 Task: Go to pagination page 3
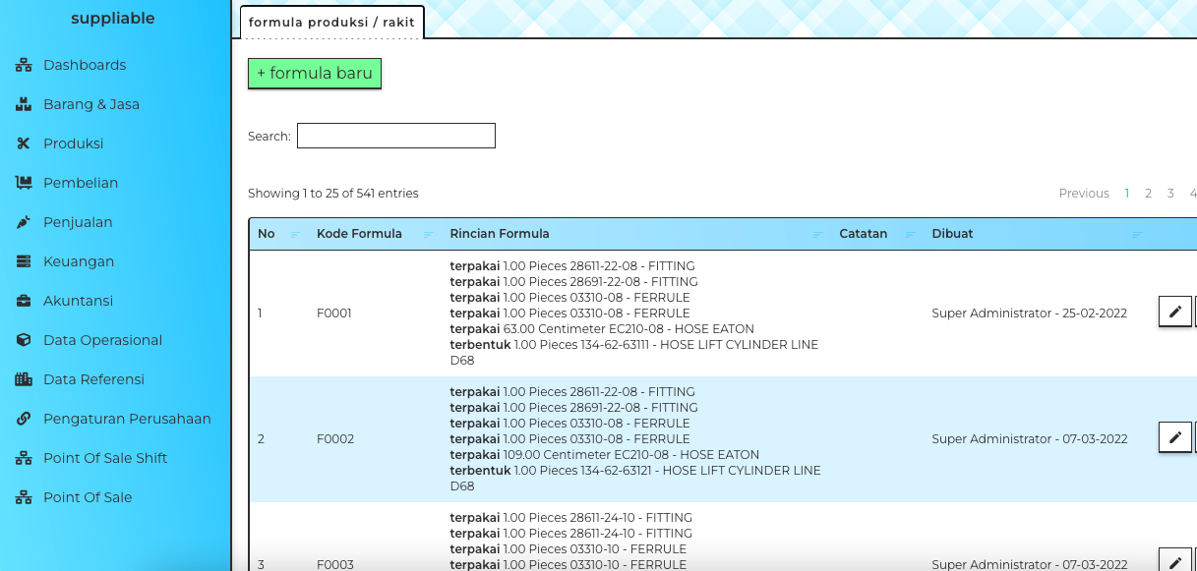coord(1170,194)
